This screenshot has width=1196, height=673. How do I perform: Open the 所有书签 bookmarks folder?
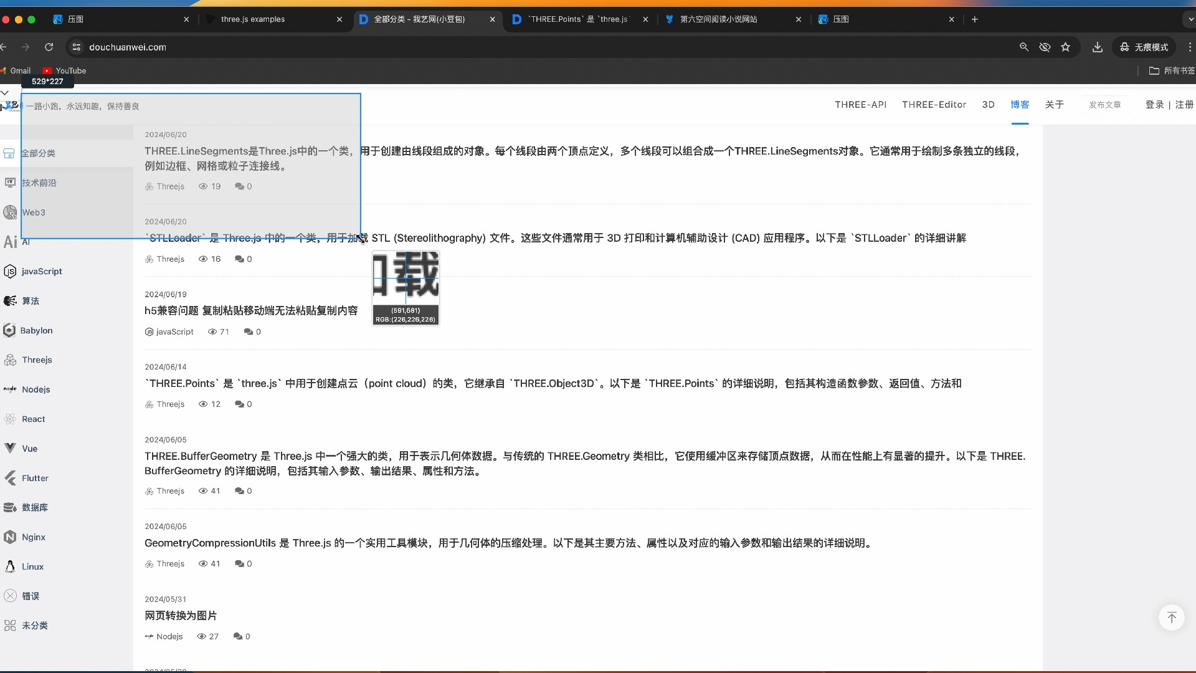pyautogui.click(x=1172, y=70)
